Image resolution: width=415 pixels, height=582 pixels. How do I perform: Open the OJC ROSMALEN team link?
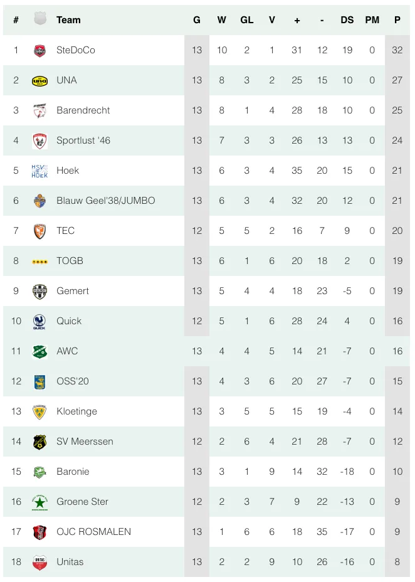pyautogui.click(x=94, y=532)
